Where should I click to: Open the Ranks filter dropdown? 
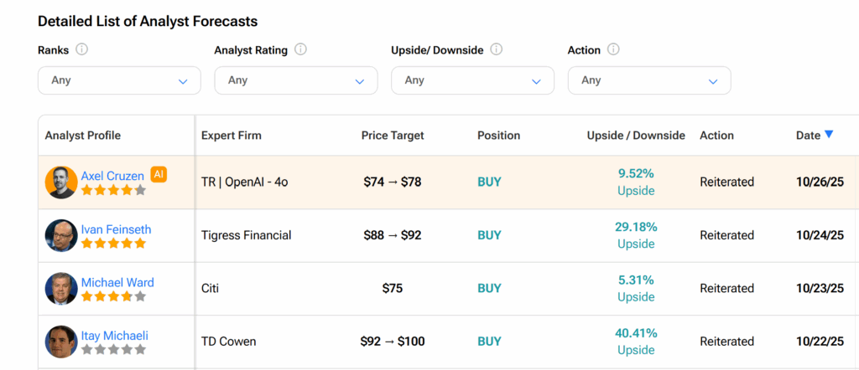(x=119, y=80)
